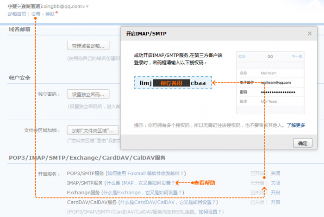Viewport: 324px width, 217px height.
Task: Open the 什么是CardDAV/CalDAV help link
Action: click(x=168, y=202)
